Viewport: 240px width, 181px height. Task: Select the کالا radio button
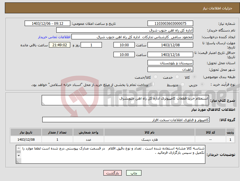194,77
